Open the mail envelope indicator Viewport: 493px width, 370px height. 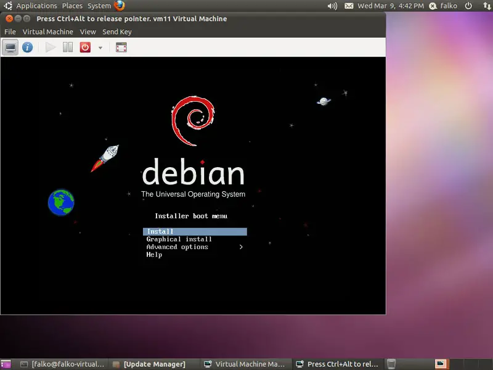pyautogui.click(x=349, y=6)
